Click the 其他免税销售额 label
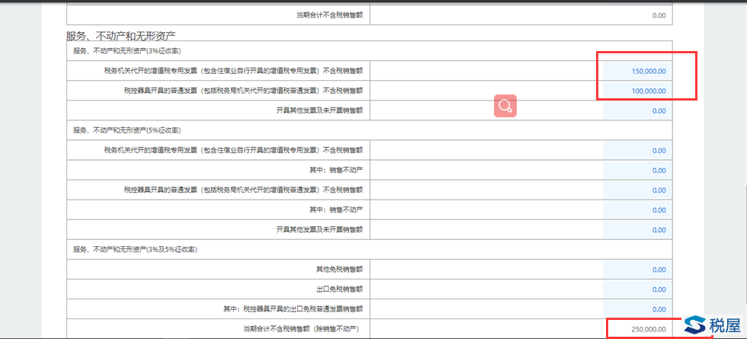Viewport: 747px width, 339px height. [340, 270]
